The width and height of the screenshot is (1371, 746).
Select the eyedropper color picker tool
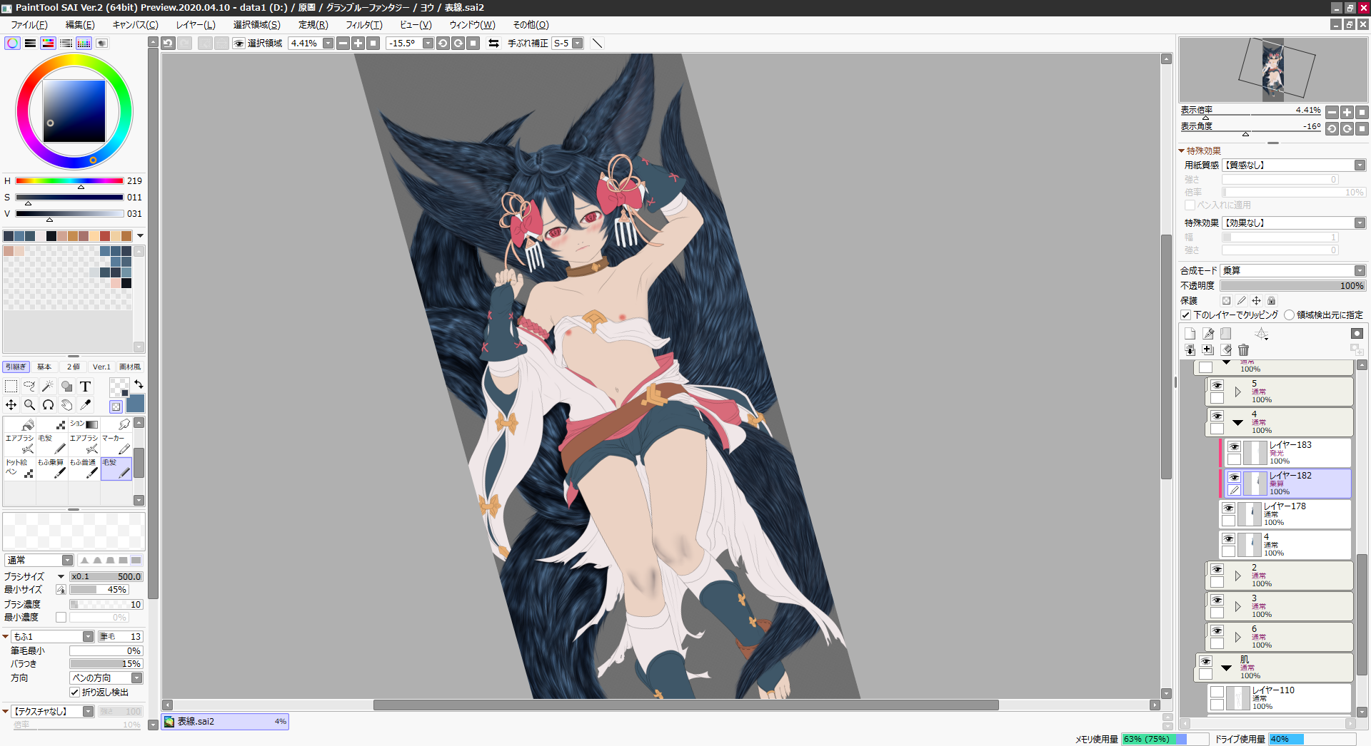85,404
